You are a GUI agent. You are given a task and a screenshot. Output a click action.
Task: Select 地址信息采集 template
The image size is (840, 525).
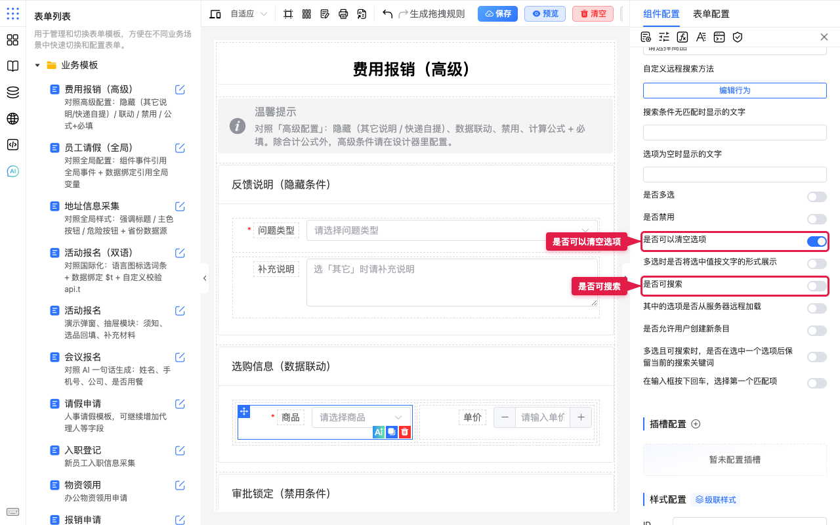pyautogui.click(x=92, y=206)
